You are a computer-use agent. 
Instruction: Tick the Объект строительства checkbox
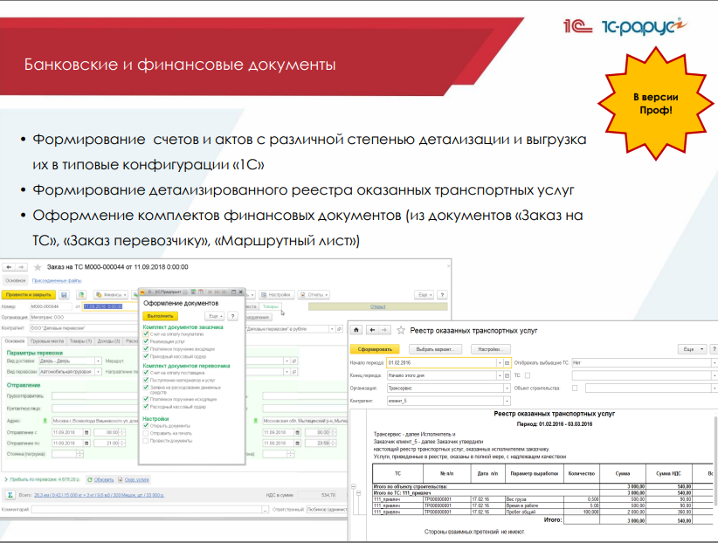(x=575, y=388)
